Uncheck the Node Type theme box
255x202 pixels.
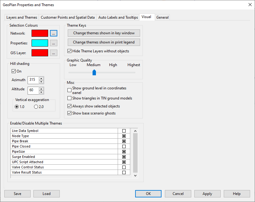point(124,136)
